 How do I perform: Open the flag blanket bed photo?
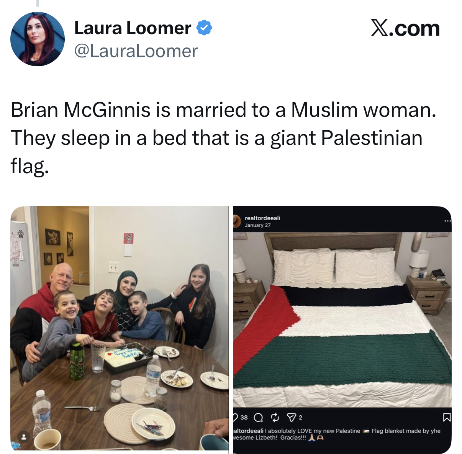pos(342,320)
